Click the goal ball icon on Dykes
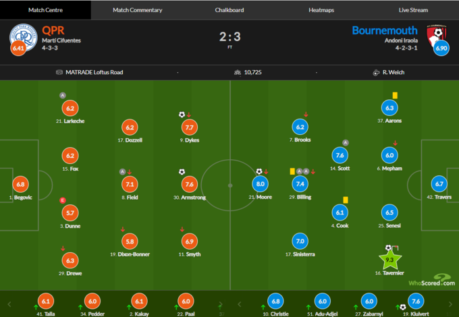Screen dimensions: 459x317 182,115
